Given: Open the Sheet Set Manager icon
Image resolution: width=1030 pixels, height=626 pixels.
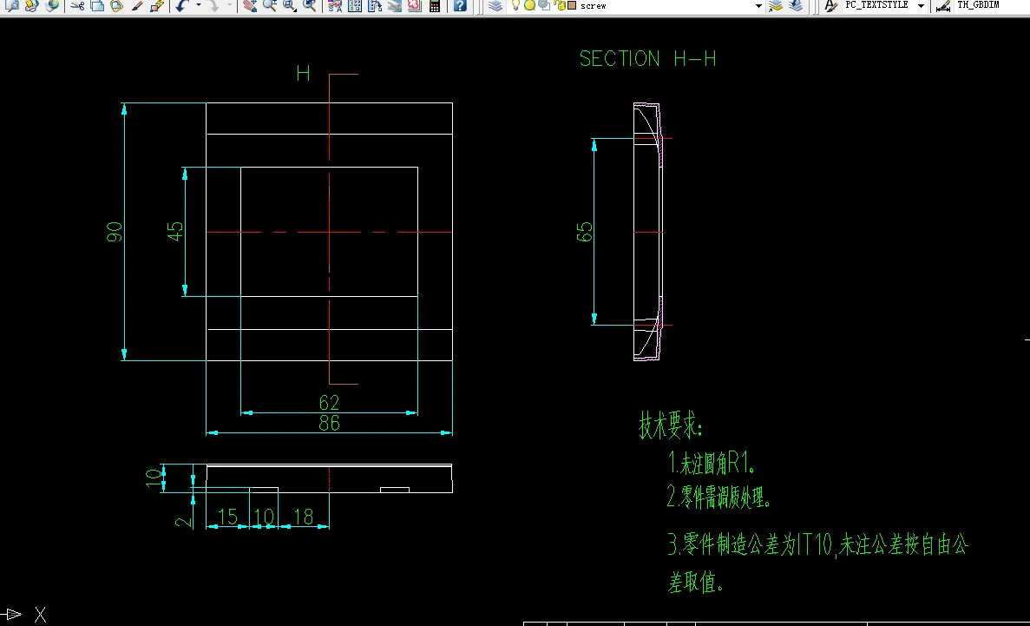Looking at the screenshot, I should [x=394, y=5].
